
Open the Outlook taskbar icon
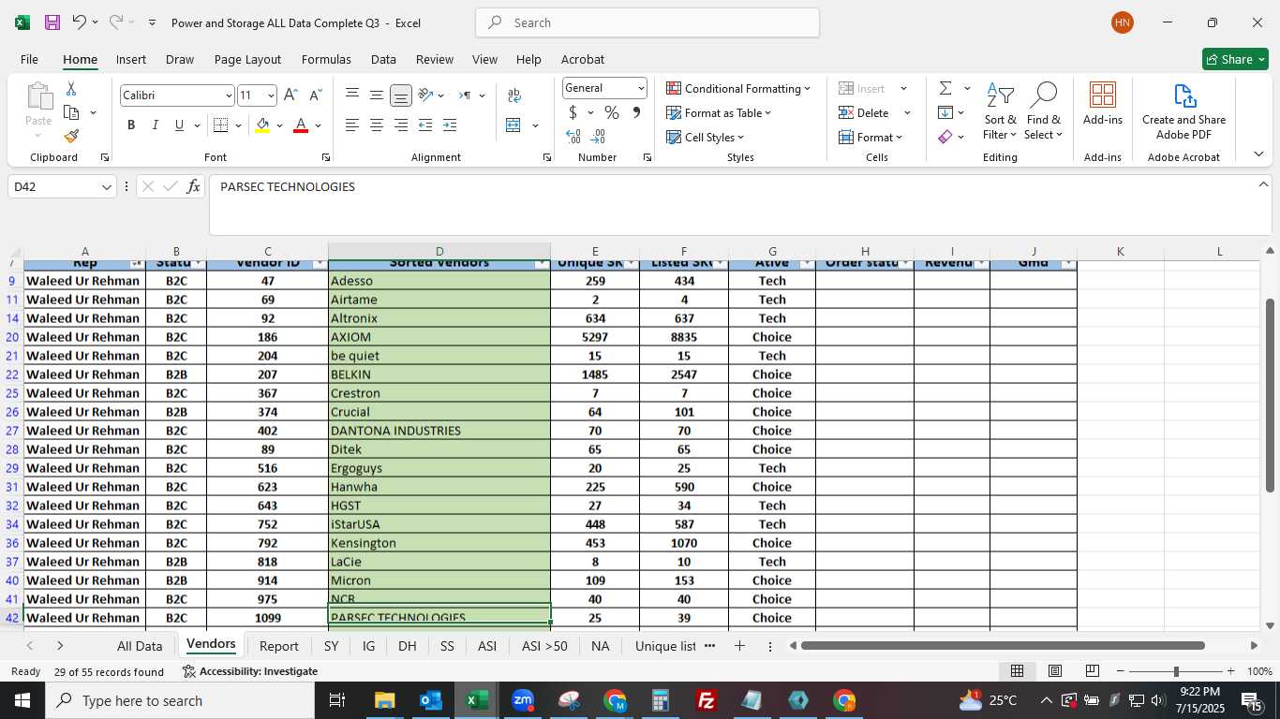(431, 700)
